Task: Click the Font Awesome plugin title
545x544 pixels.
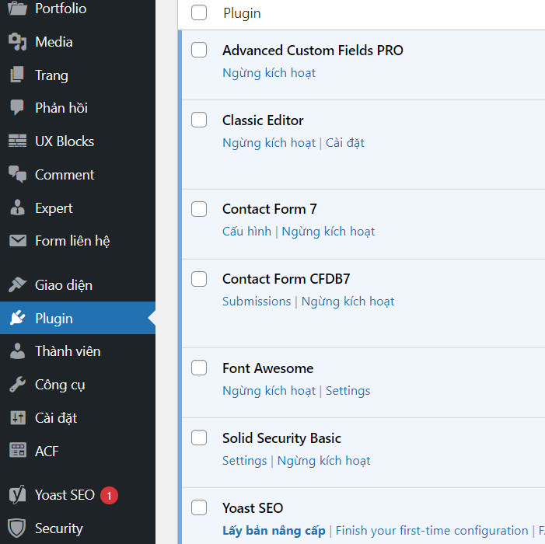Action: point(267,368)
